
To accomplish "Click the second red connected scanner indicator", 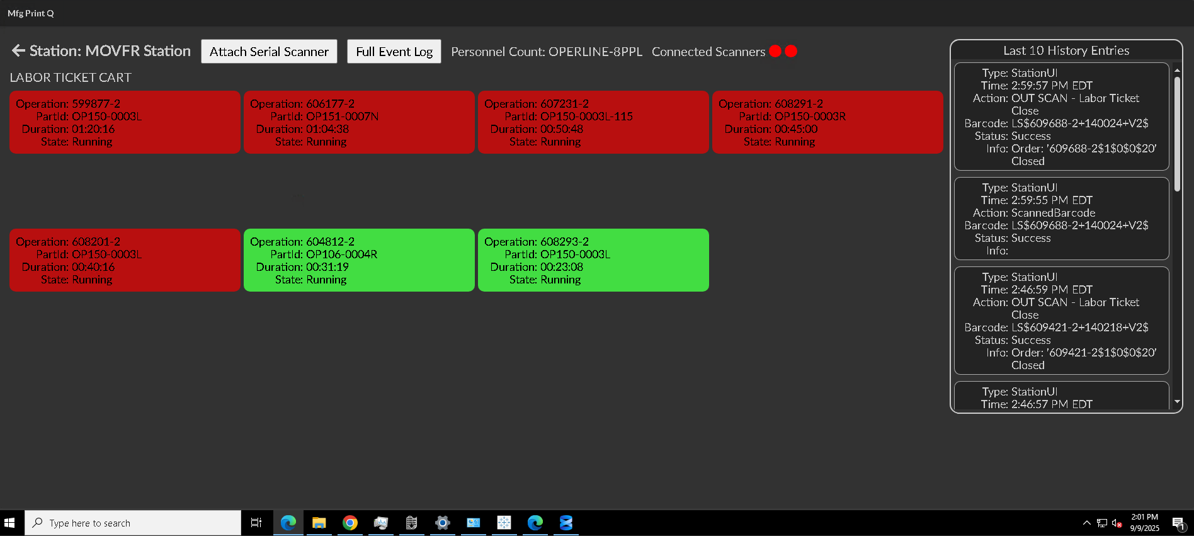I will pyautogui.click(x=791, y=51).
